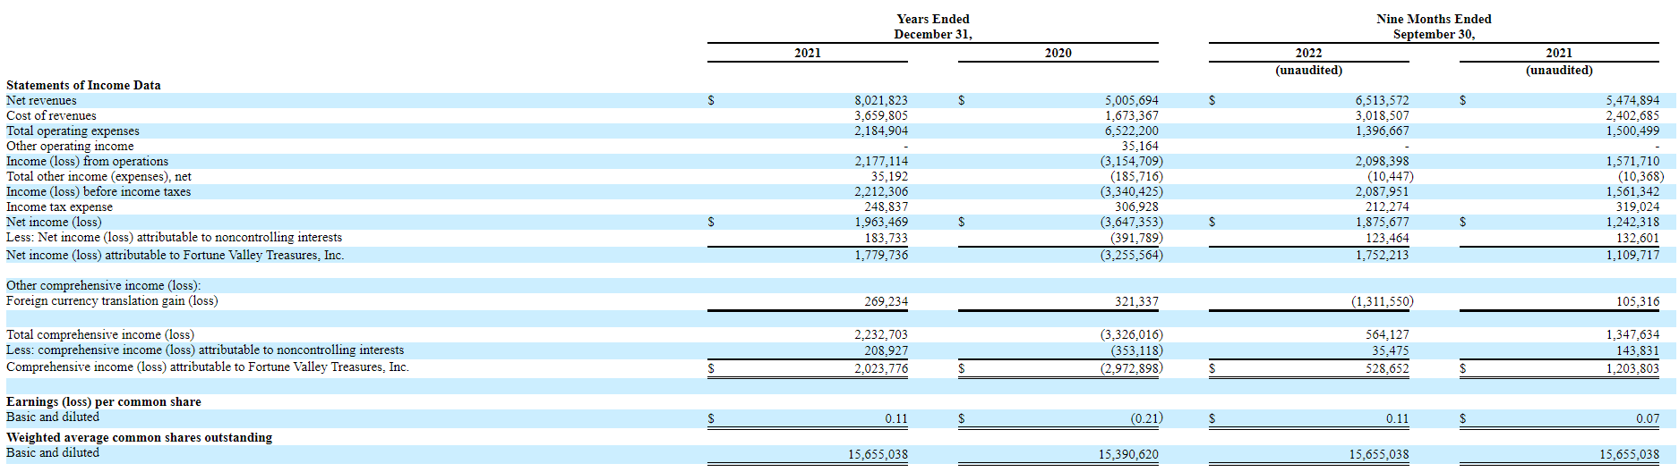Select the 15,390,620 shares outstanding value
The height and width of the screenshot is (472, 1679).
click(x=1128, y=455)
